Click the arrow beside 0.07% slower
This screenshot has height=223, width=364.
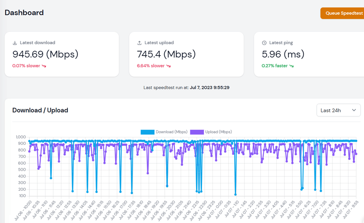point(44,66)
